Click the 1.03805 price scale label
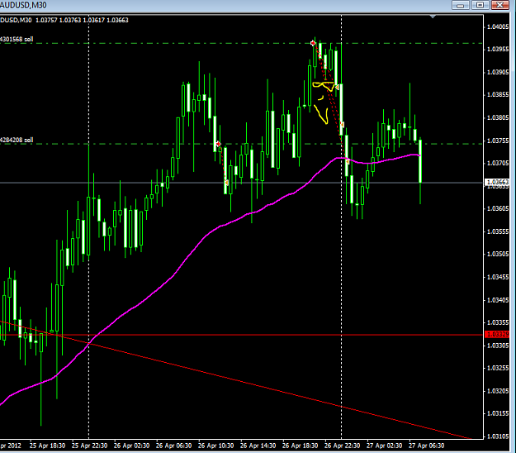 coord(498,117)
